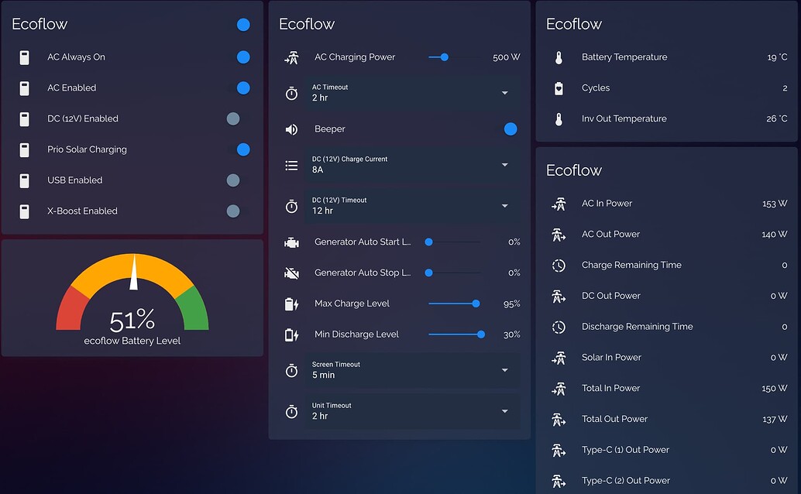Enable the DC (12V) Enabled switch
Screen dimensions: 801x494
tap(238, 119)
